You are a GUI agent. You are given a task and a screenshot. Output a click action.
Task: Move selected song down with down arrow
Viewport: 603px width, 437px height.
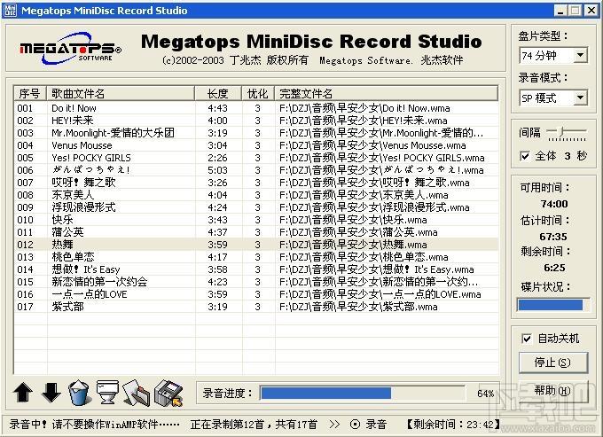click(x=51, y=393)
